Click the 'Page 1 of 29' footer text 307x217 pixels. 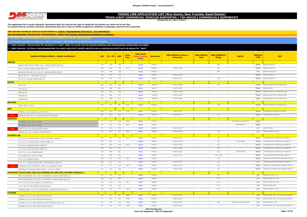pos(286,211)
